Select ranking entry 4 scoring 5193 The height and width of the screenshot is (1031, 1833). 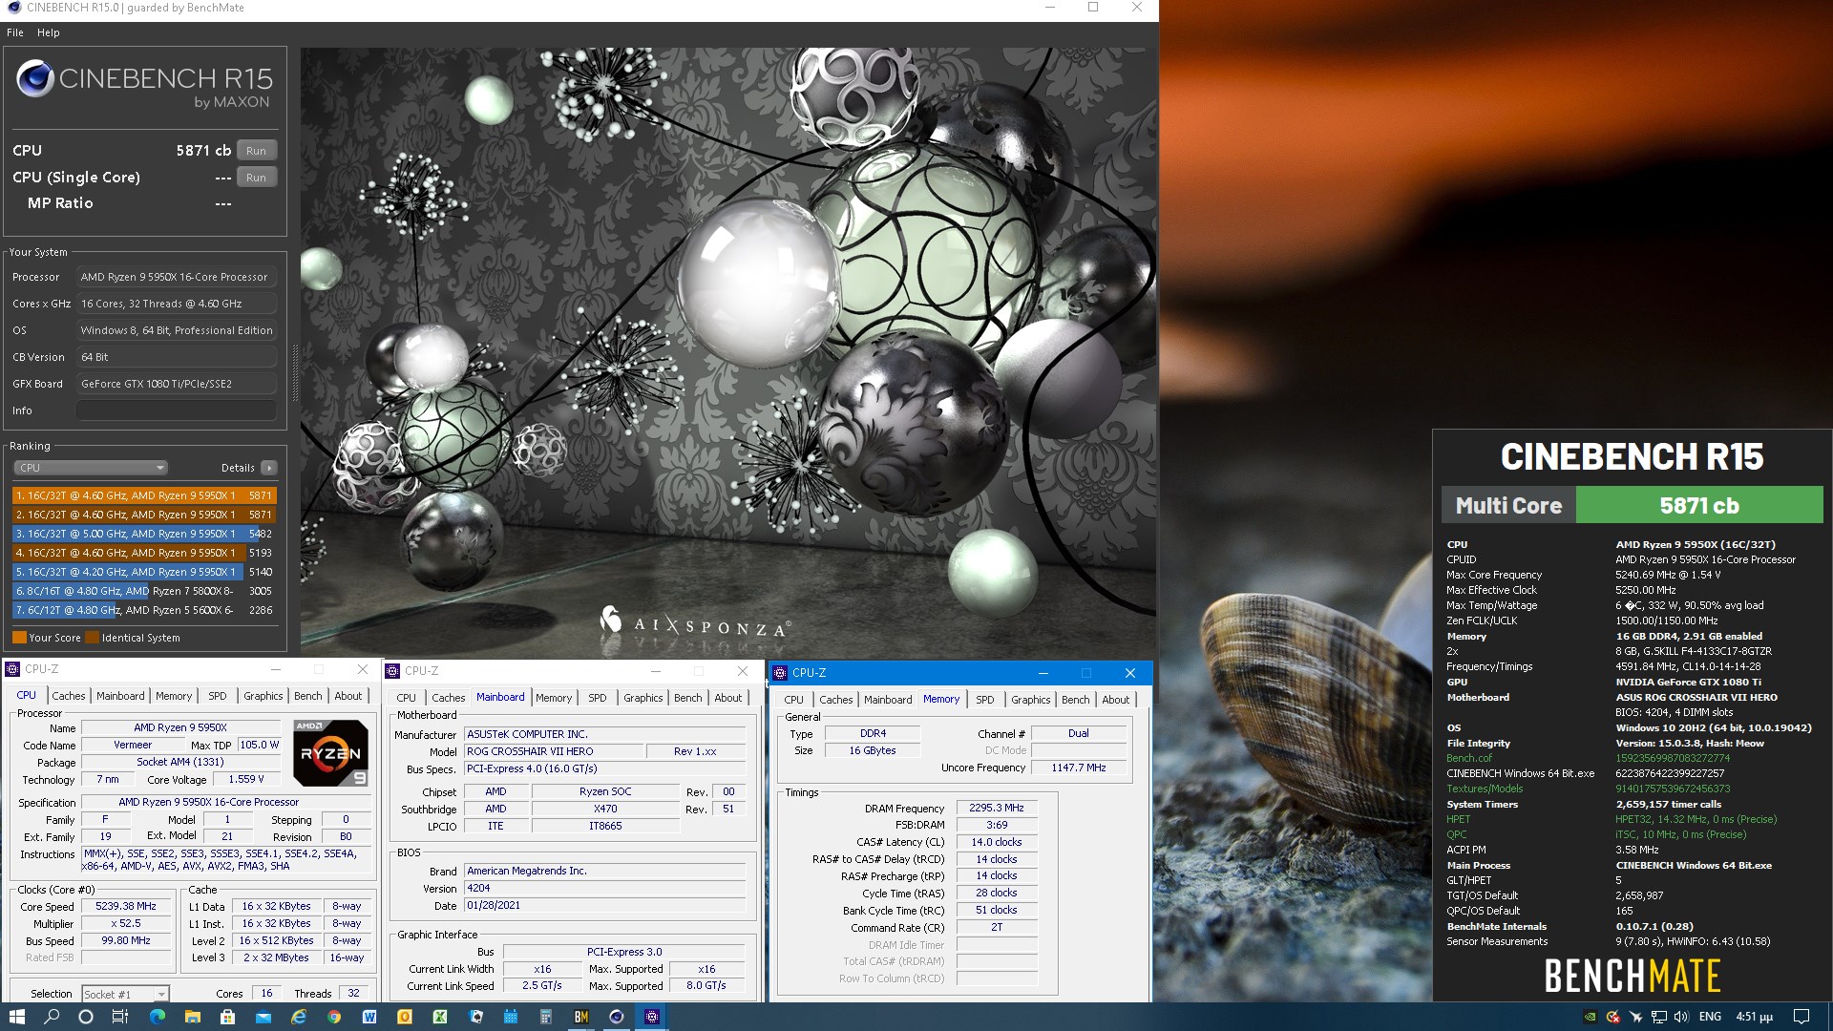coord(144,553)
